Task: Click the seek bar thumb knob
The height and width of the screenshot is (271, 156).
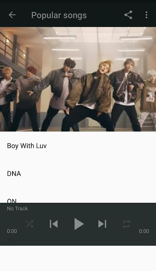Action: 9,240
